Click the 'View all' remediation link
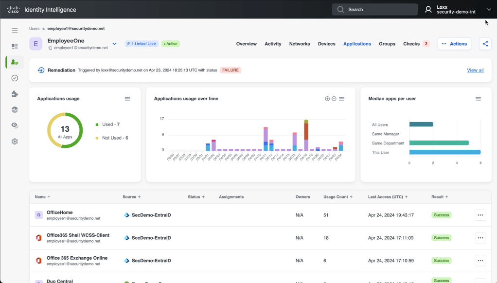 click(x=475, y=70)
